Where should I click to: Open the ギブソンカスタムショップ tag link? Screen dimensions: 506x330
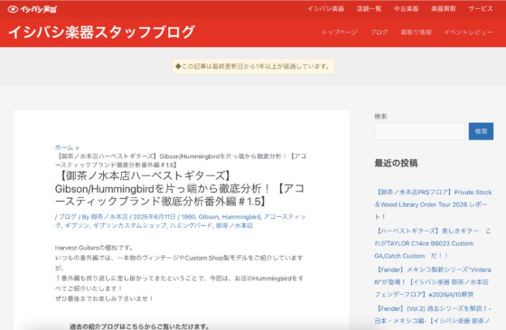pyautogui.click(x=130, y=225)
